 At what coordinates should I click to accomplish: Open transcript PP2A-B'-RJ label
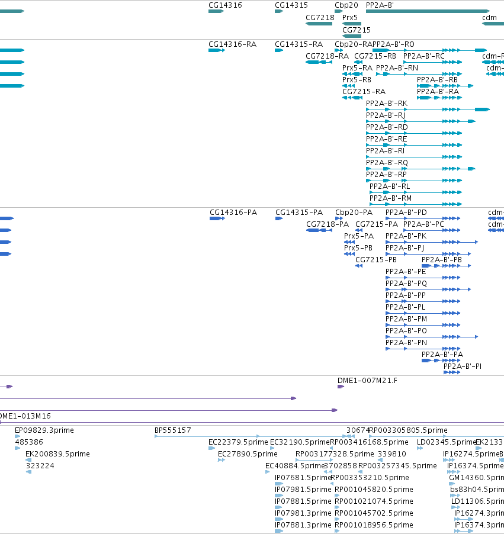[x=386, y=115]
